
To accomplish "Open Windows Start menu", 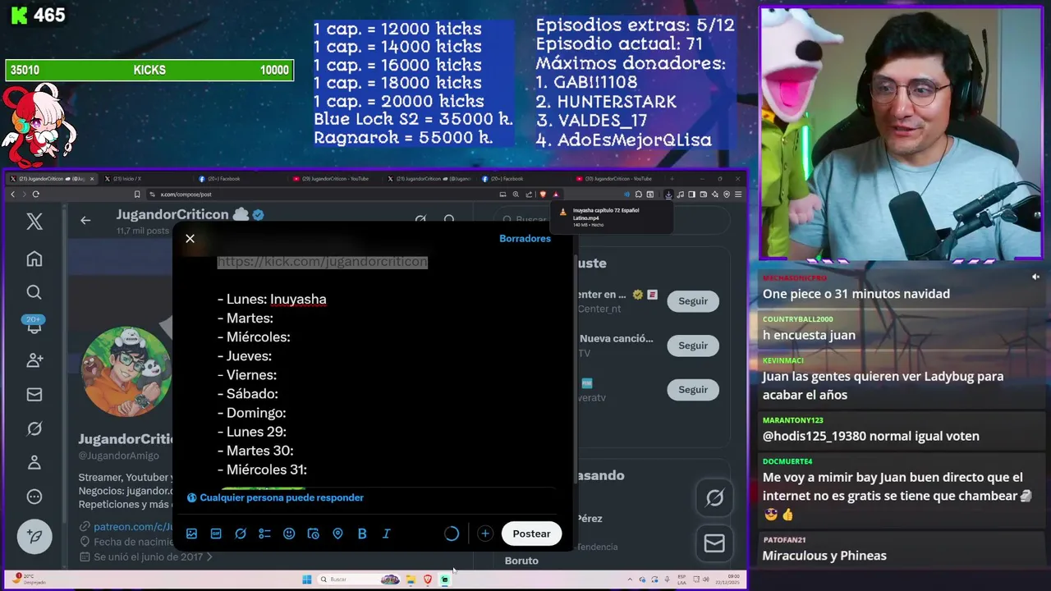I will 307,580.
